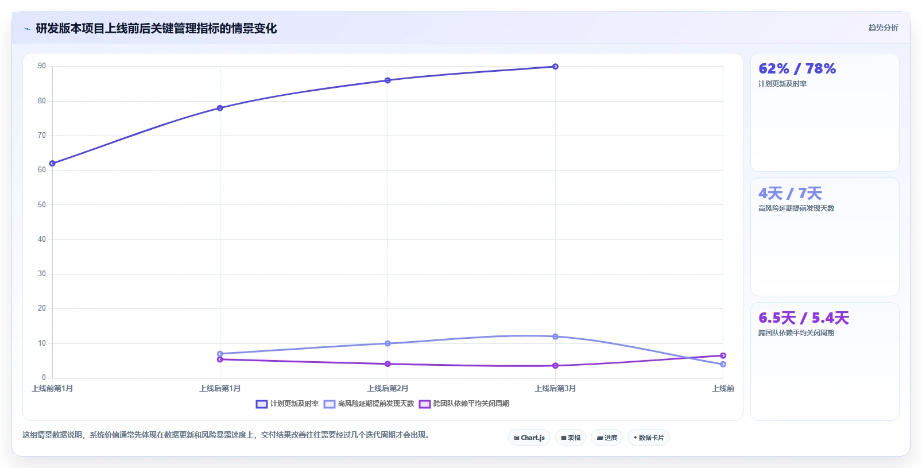Click the x-axis label 上线后第3月

click(x=555, y=389)
